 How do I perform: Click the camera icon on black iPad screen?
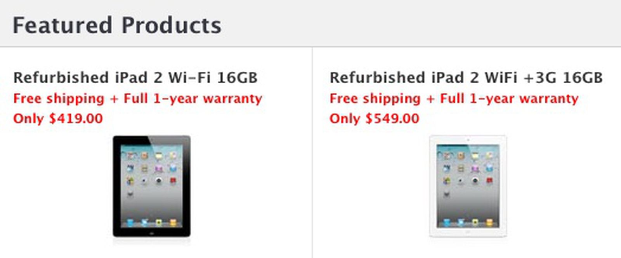[144, 181]
